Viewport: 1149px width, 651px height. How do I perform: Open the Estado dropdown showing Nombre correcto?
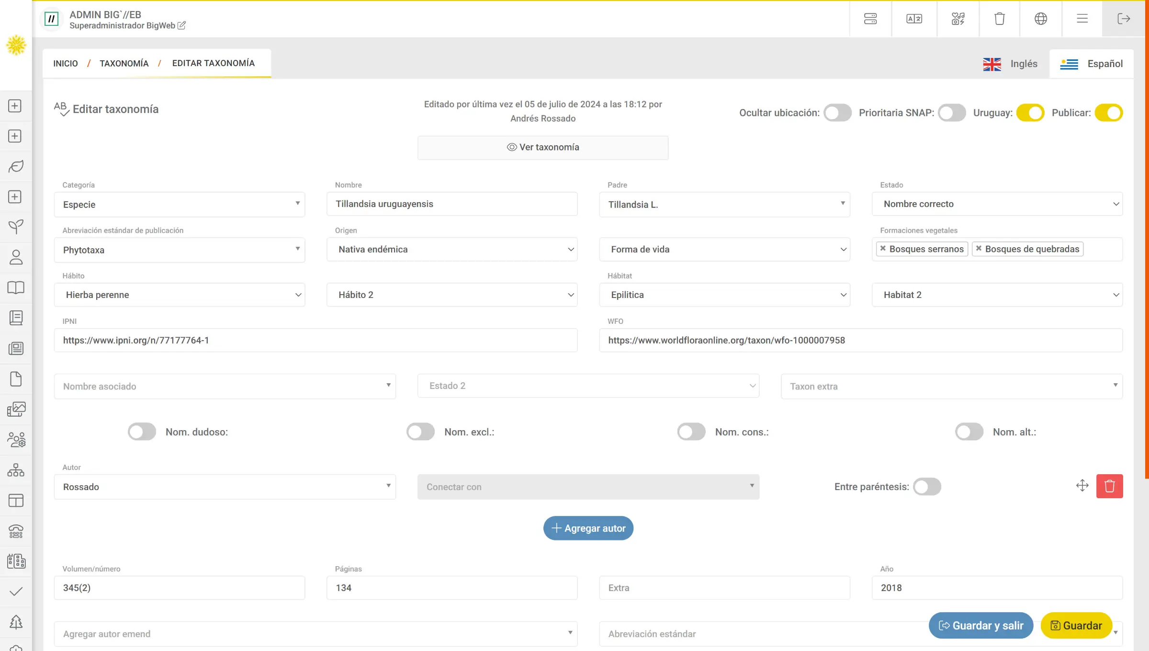(x=997, y=204)
